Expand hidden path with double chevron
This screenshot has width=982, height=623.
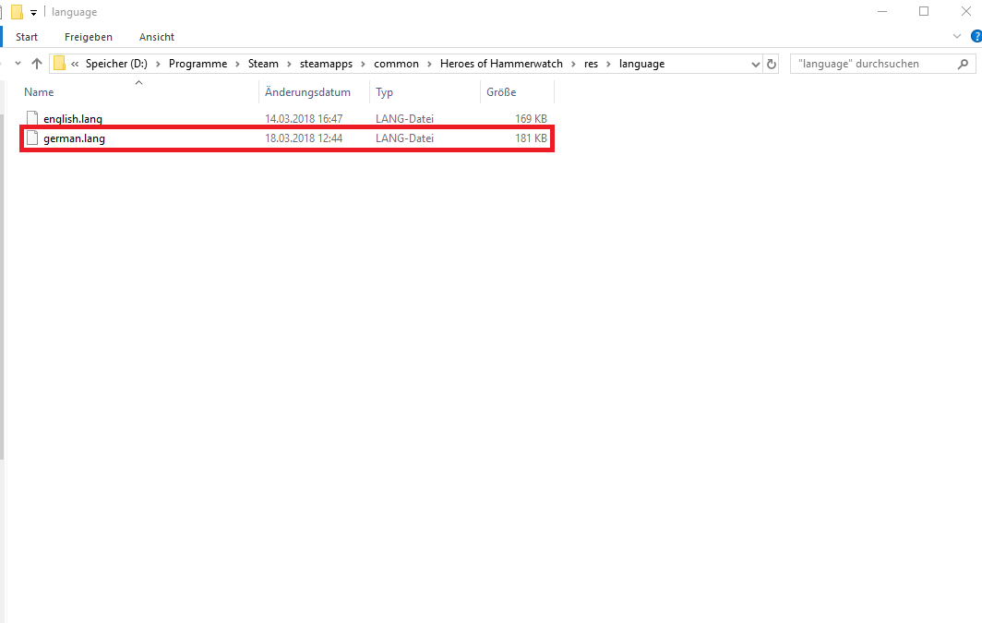pyautogui.click(x=75, y=64)
